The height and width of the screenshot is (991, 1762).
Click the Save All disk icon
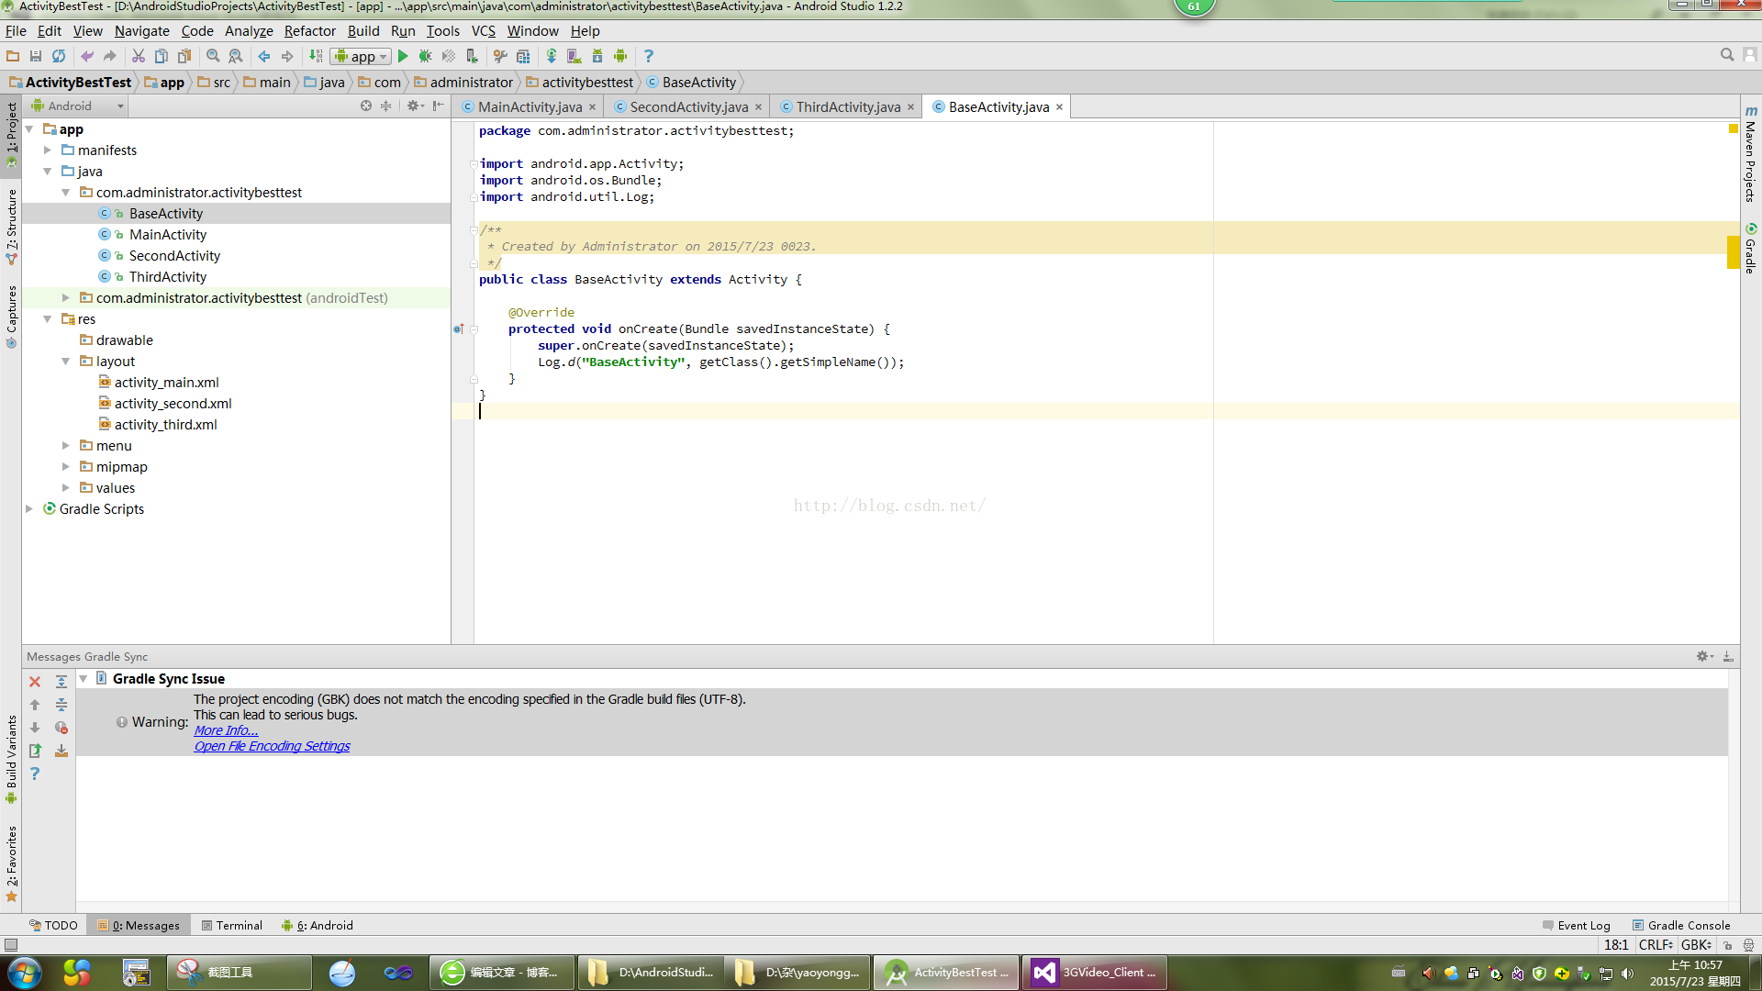[x=36, y=56]
